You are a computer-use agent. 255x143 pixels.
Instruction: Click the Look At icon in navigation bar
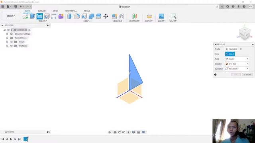[x=115, y=132]
